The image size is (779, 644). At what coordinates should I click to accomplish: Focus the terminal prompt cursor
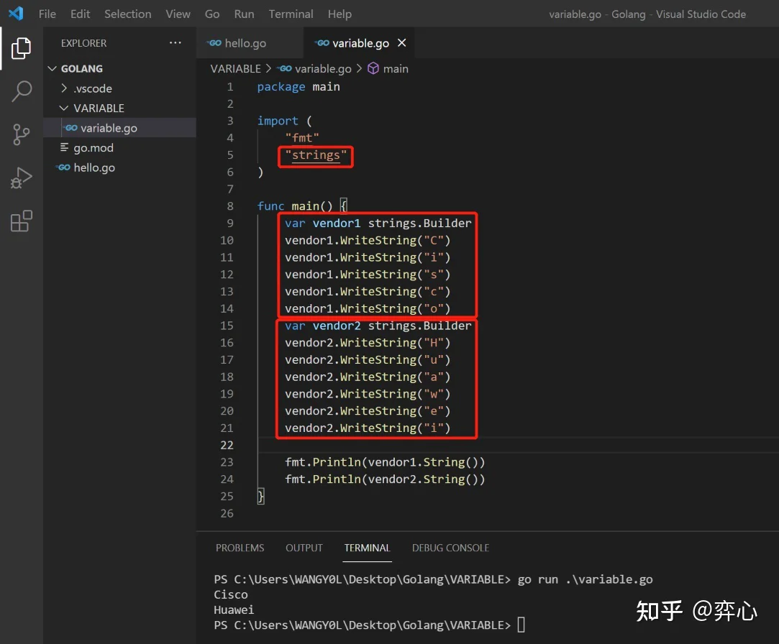click(521, 625)
